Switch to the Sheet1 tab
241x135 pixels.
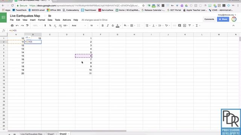click(x=51, y=134)
